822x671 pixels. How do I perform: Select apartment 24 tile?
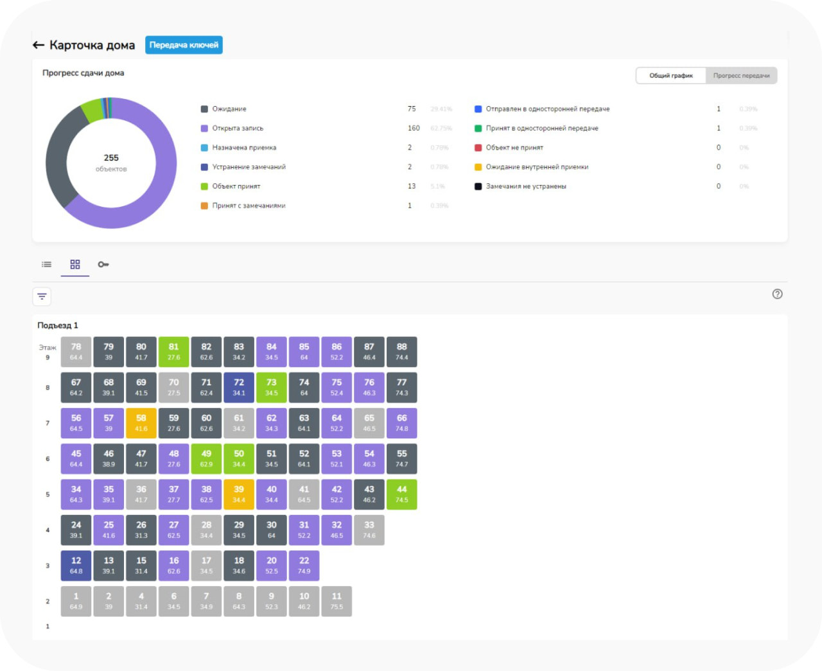[x=76, y=530]
